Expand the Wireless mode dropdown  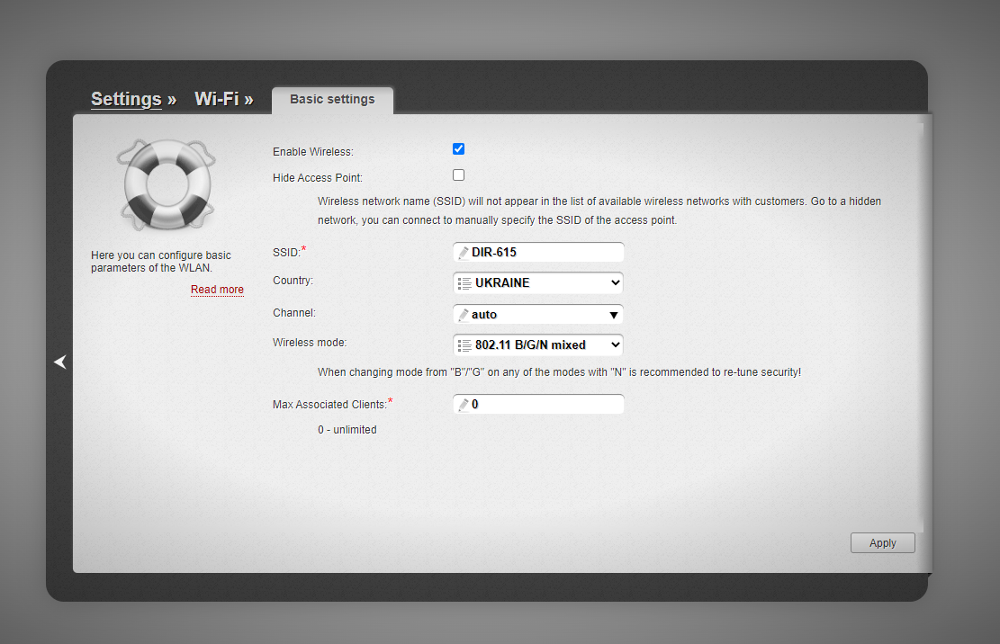pos(537,344)
